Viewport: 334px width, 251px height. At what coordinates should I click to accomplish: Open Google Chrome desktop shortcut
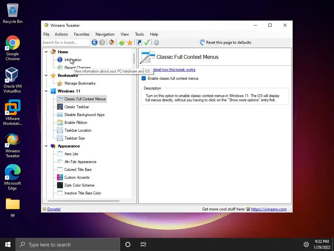click(x=13, y=48)
